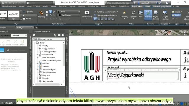Click the Sieci ciśnieniowe icon

[40, 72]
